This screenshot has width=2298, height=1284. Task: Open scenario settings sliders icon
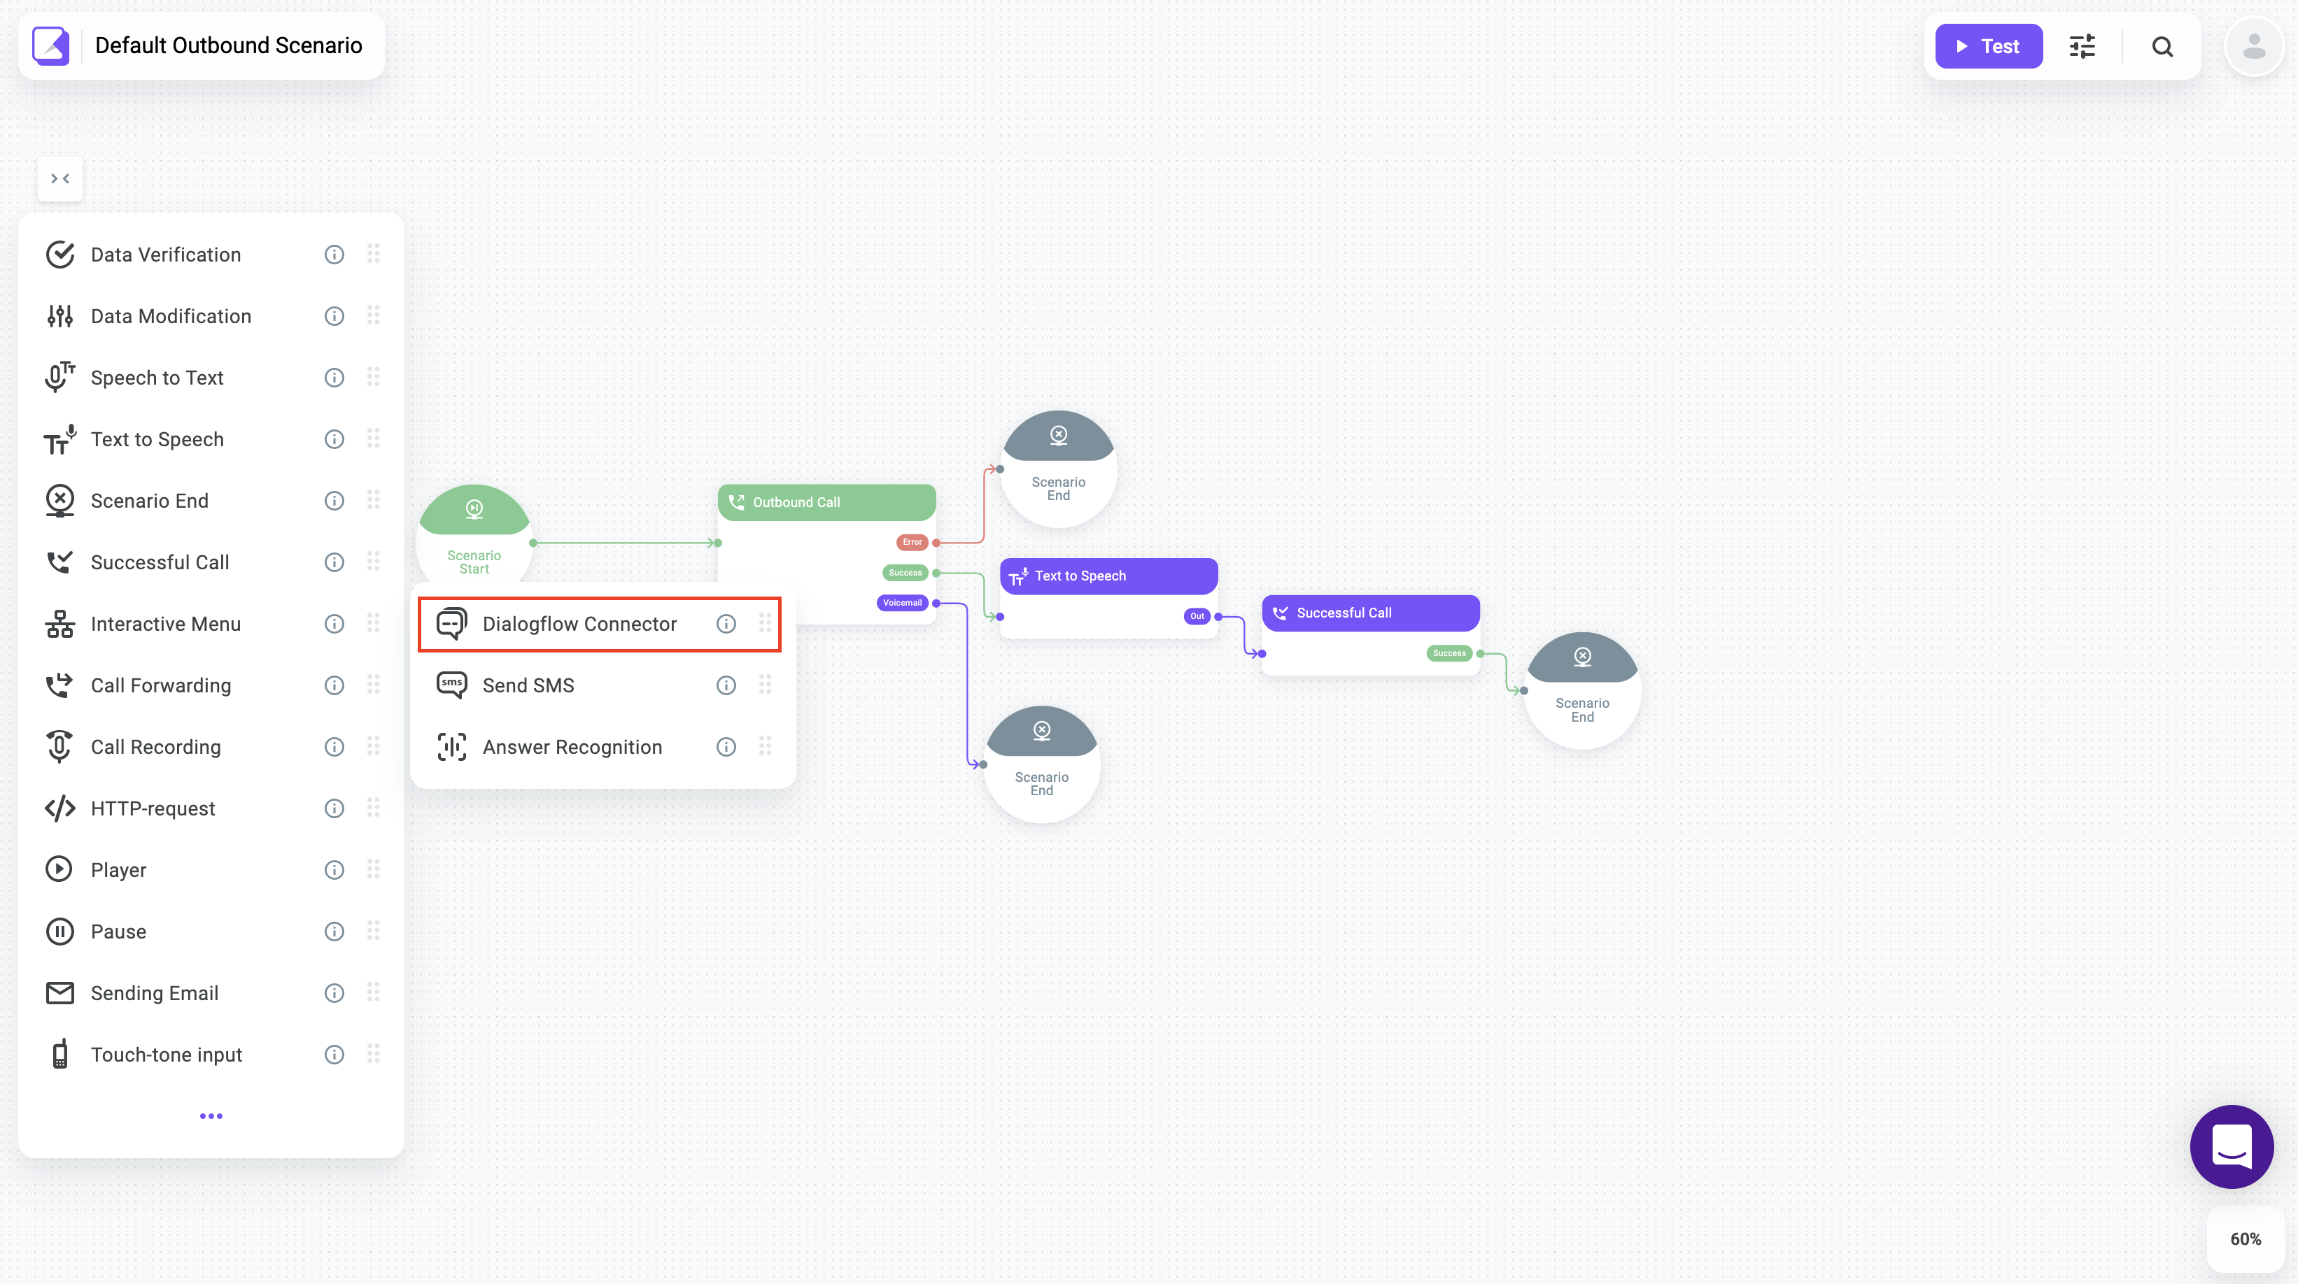click(2082, 46)
